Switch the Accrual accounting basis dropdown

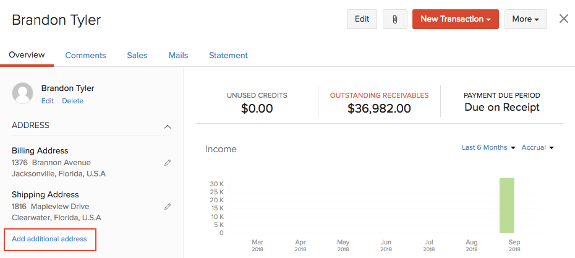537,147
